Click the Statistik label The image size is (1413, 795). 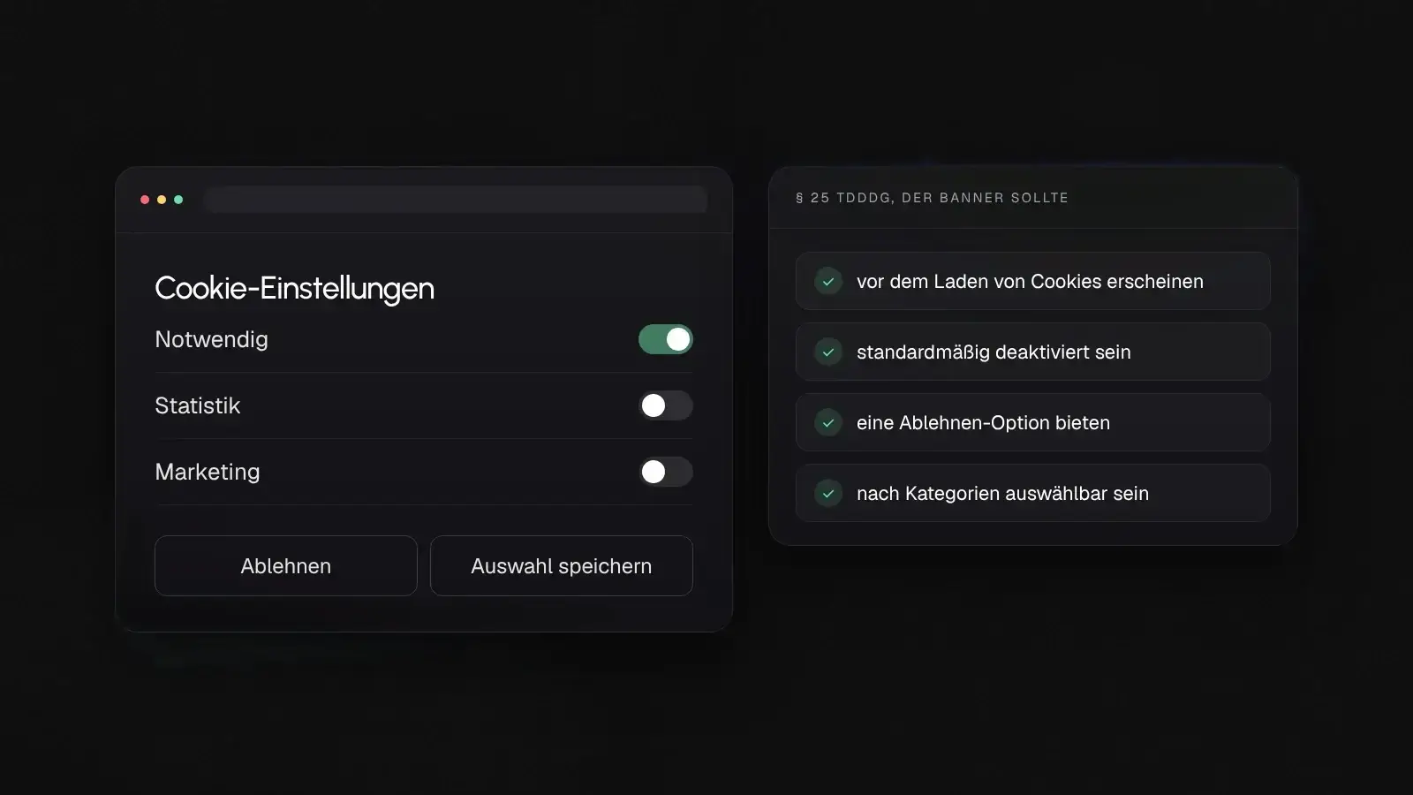click(x=197, y=405)
